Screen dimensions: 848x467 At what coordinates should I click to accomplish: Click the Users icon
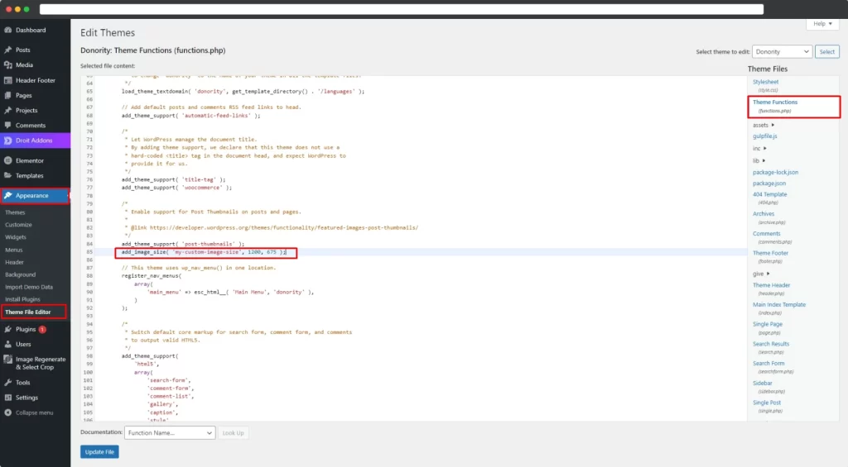pyautogui.click(x=8, y=344)
